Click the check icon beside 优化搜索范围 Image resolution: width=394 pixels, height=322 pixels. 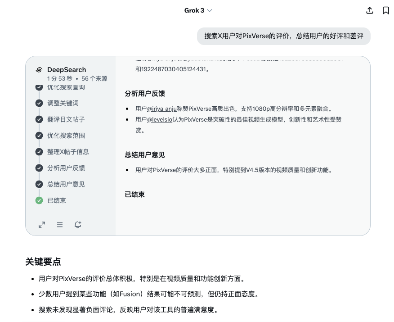click(x=39, y=136)
